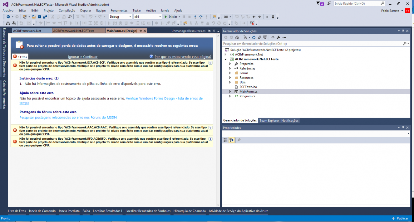This screenshot has width=414, height=222.
Task: Open the Compilação menu
Action: point(67,11)
